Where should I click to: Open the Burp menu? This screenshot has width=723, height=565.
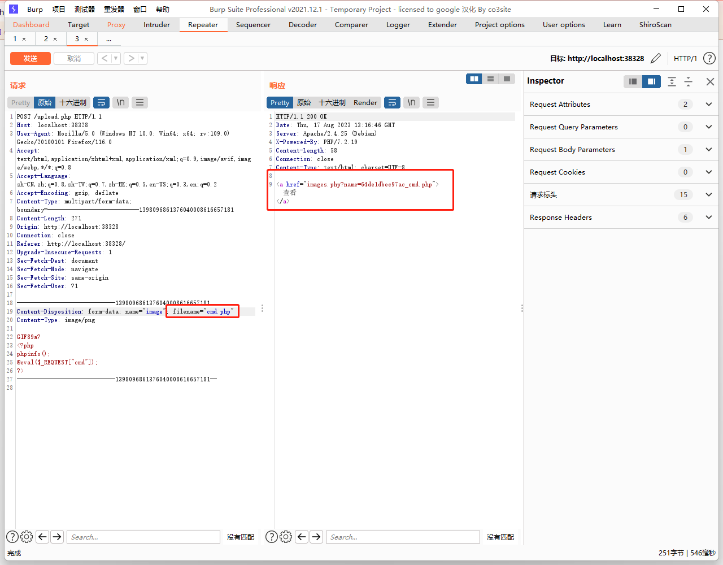[x=35, y=9]
